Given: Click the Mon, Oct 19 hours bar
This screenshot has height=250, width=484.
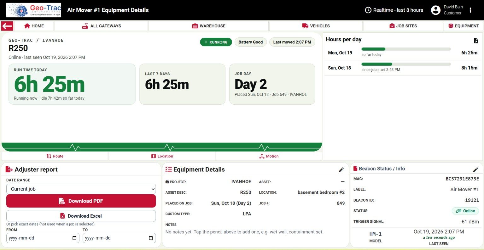Looking at the screenshot, I should (406, 49).
